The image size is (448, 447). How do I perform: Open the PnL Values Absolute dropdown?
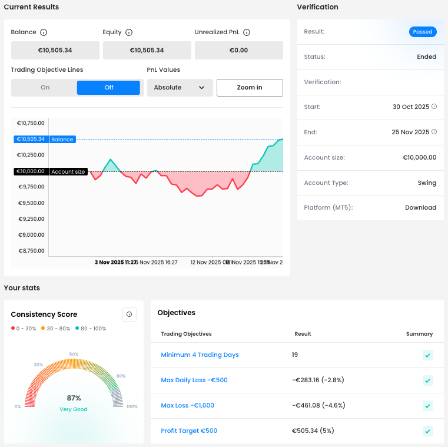[x=180, y=88]
